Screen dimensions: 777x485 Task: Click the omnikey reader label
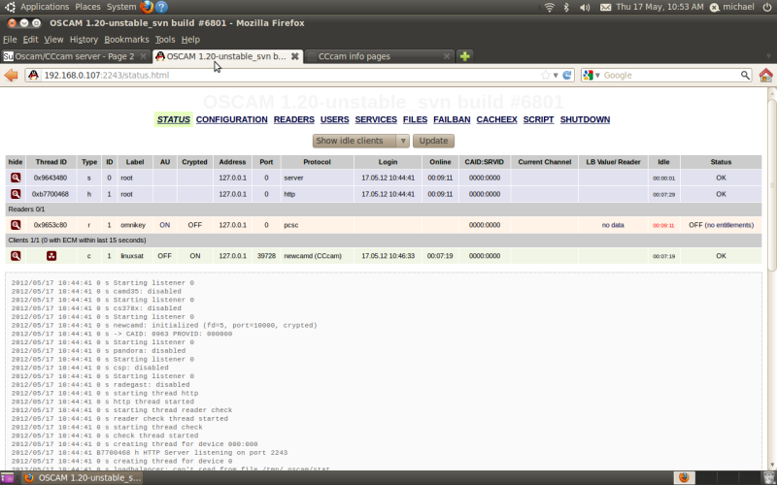pyautogui.click(x=133, y=225)
